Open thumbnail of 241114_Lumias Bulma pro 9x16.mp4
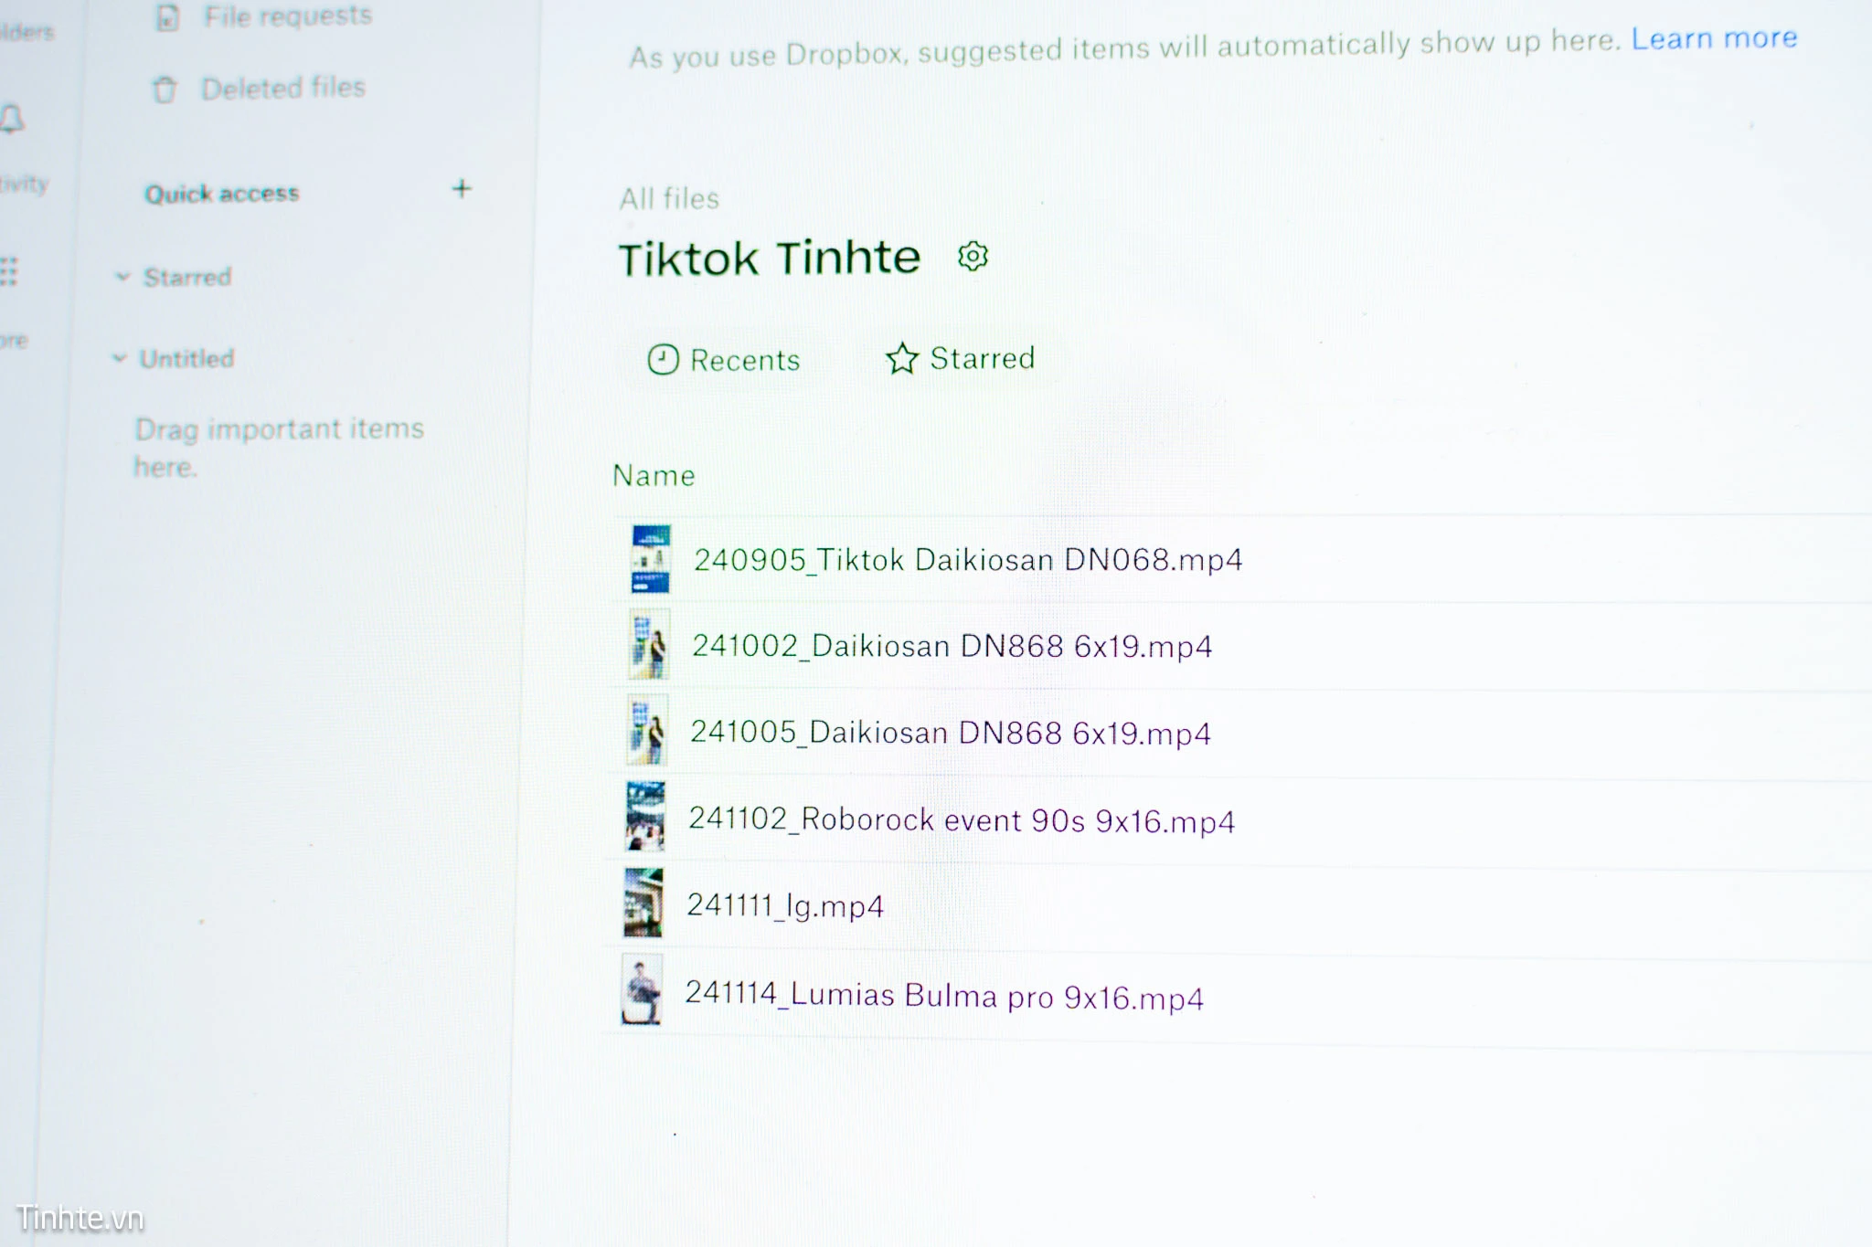 pos(642,989)
